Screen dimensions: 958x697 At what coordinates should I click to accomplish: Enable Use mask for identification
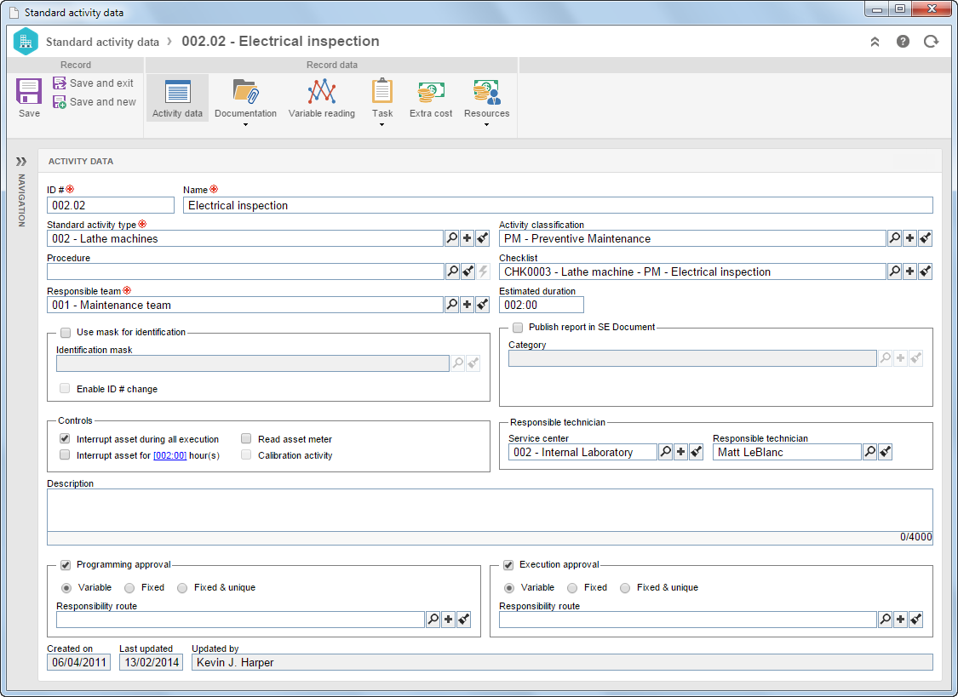tap(66, 333)
